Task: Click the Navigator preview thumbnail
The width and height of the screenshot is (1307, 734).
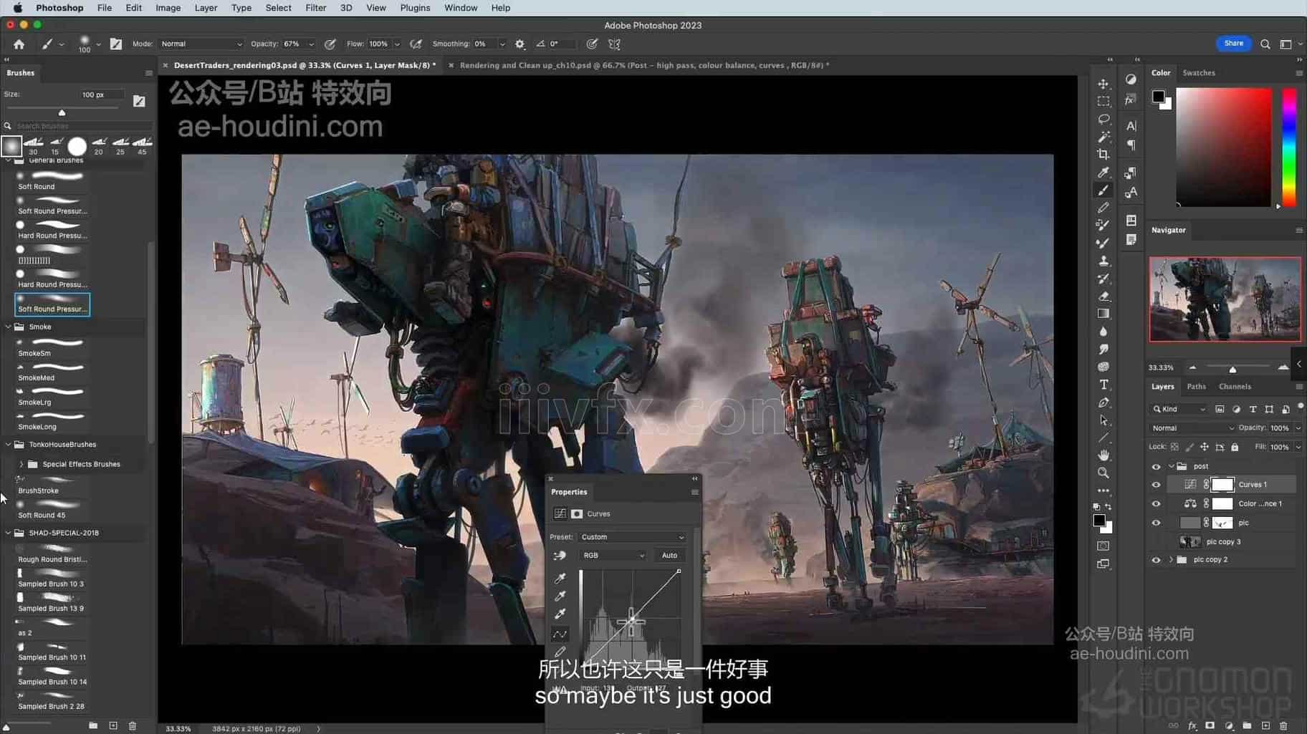Action: tap(1225, 299)
